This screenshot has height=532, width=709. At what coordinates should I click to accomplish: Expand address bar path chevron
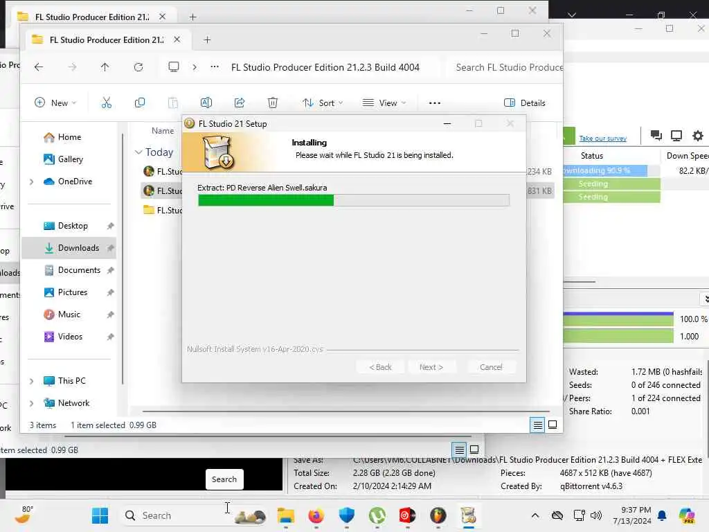tap(195, 67)
